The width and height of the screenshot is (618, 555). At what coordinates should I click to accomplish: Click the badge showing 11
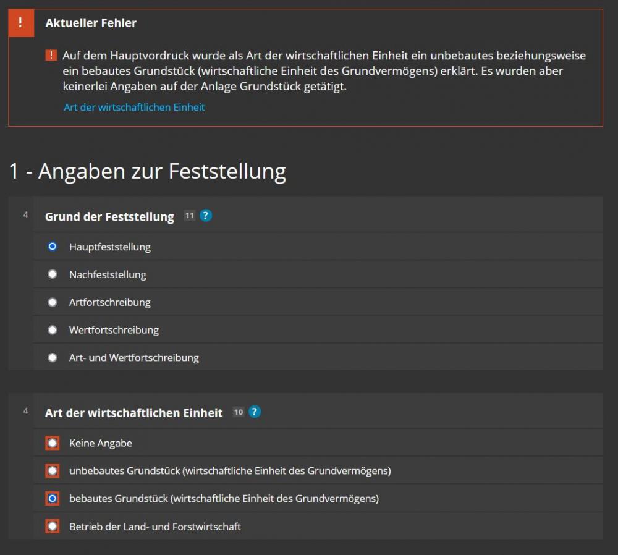[x=189, y=216]
